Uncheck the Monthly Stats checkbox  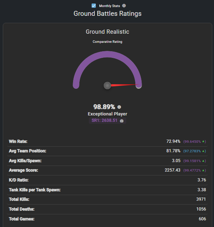click(94, 6)
